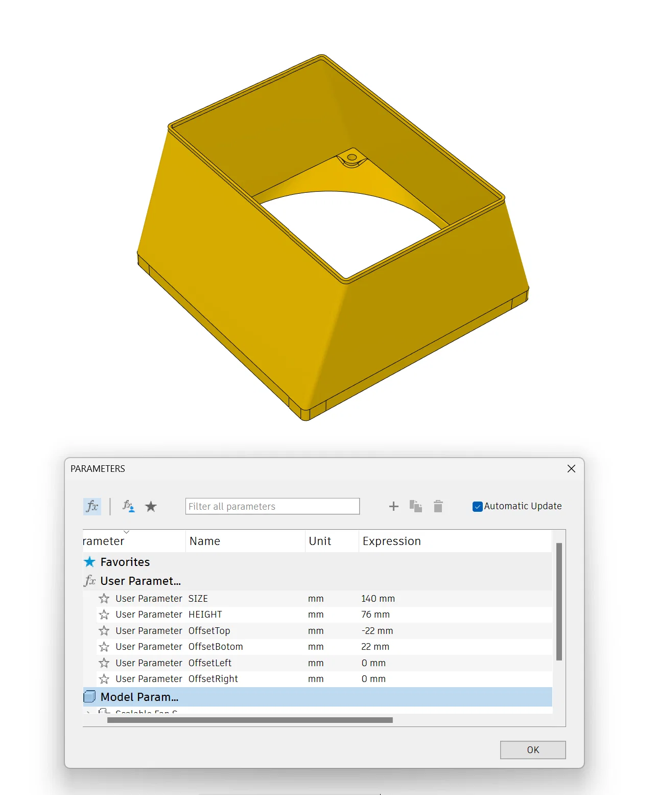Select the OffsetLeft name cell

pos(210,663)
